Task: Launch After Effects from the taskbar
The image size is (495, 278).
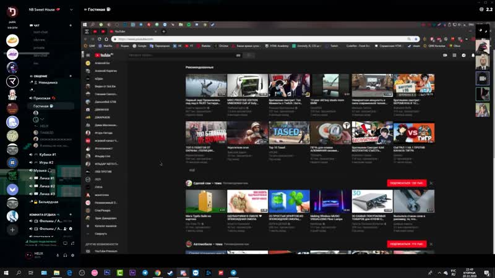Action: click(x=132, y=272)
